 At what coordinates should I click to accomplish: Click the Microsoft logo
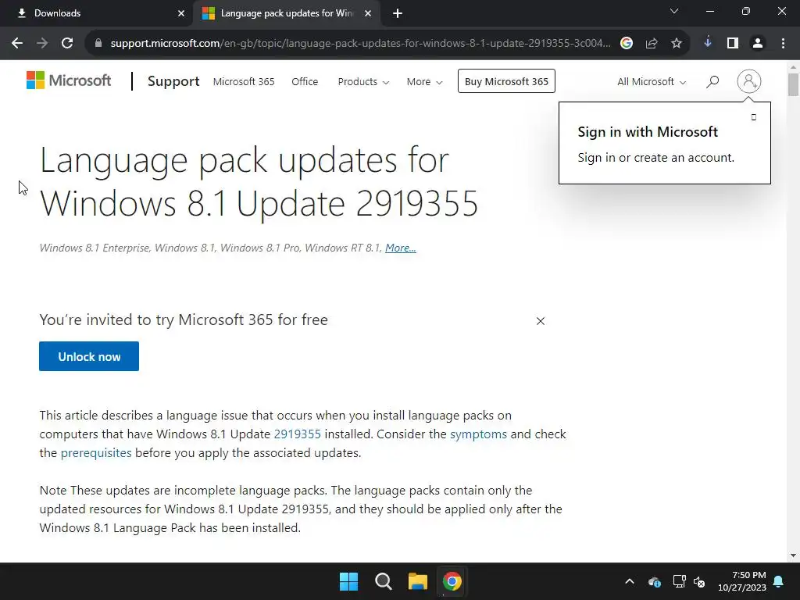(69, 80)
